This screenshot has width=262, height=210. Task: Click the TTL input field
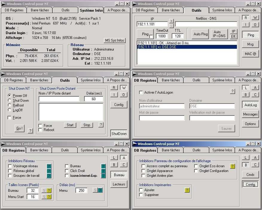(178, 36)
